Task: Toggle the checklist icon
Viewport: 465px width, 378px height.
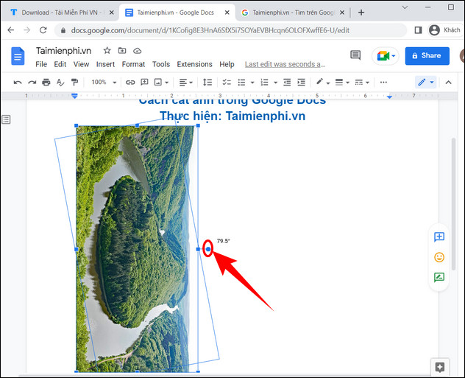Action: tap(227, 83)
